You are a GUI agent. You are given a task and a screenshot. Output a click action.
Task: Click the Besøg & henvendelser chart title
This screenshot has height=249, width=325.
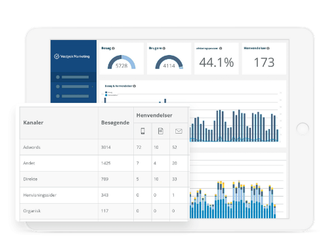click(119, 86)
